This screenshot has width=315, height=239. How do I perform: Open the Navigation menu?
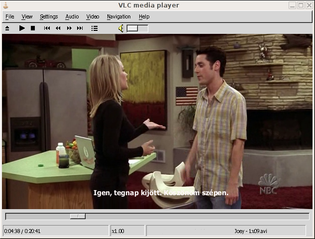point(119,16)
